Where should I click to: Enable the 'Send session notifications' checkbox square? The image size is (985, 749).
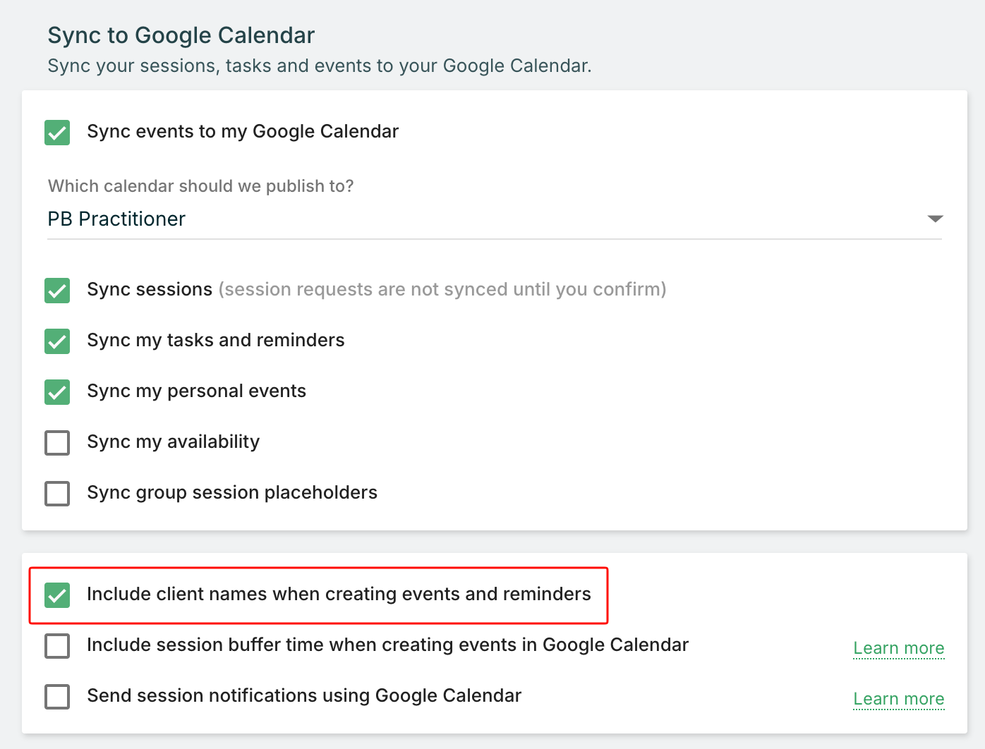[57, 697]
